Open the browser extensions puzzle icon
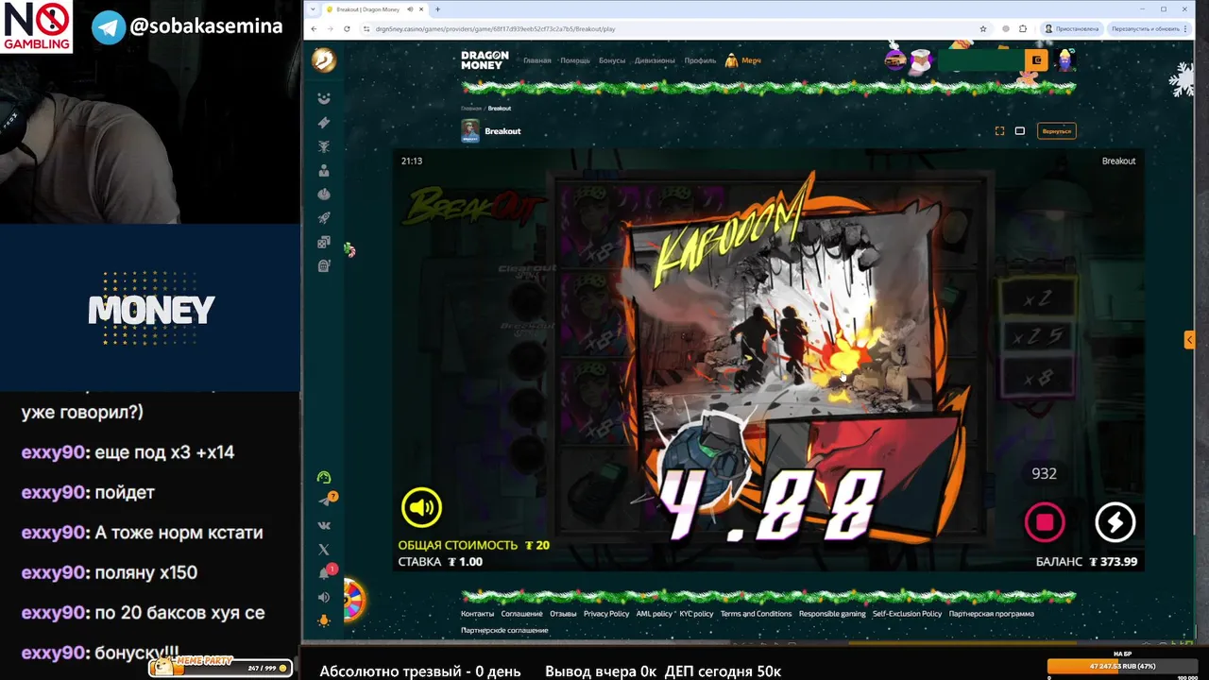Image resolution: width=1209 pixels, height=680 pixels. [x=1022, y=28]
